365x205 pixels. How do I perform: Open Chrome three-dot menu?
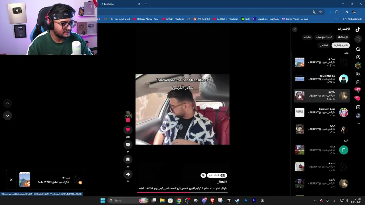(x=361, y=12)
